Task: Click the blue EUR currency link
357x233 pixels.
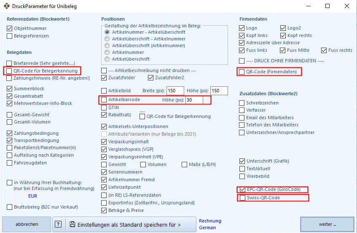Action: click(32, 196)
